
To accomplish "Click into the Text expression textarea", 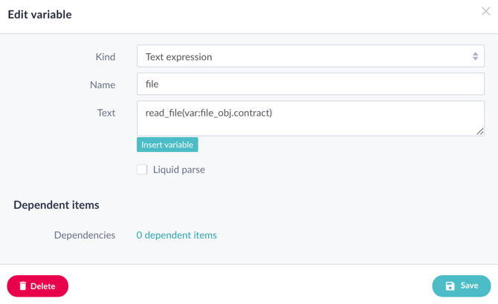I will point(310,119).
